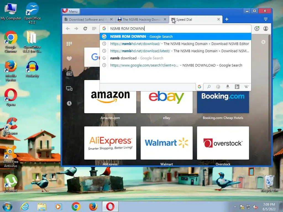Go forward with the forward arrow

tap(76, 28)
